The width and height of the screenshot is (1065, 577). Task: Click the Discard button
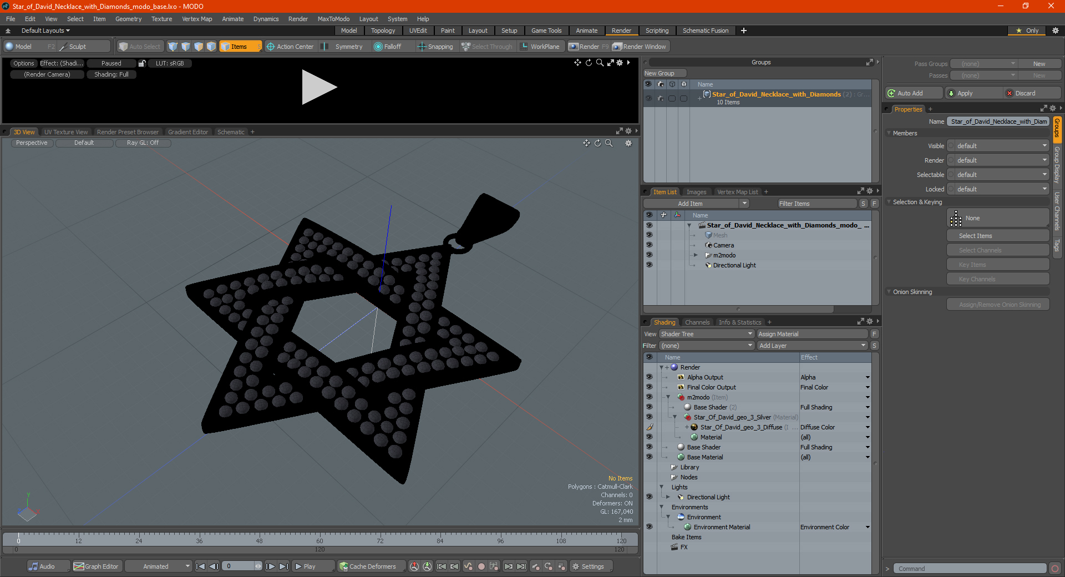coord(1032,93)
